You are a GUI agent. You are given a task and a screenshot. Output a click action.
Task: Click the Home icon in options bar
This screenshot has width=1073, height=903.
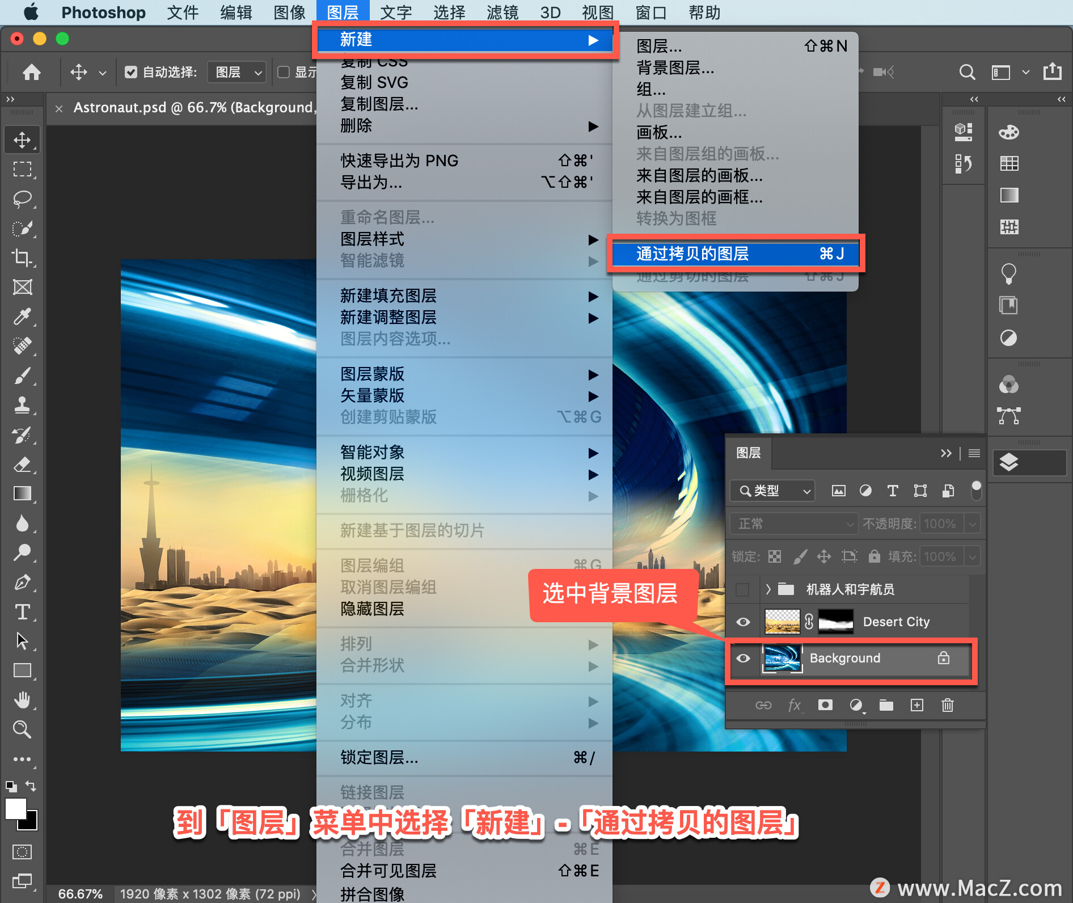(32, 72)
